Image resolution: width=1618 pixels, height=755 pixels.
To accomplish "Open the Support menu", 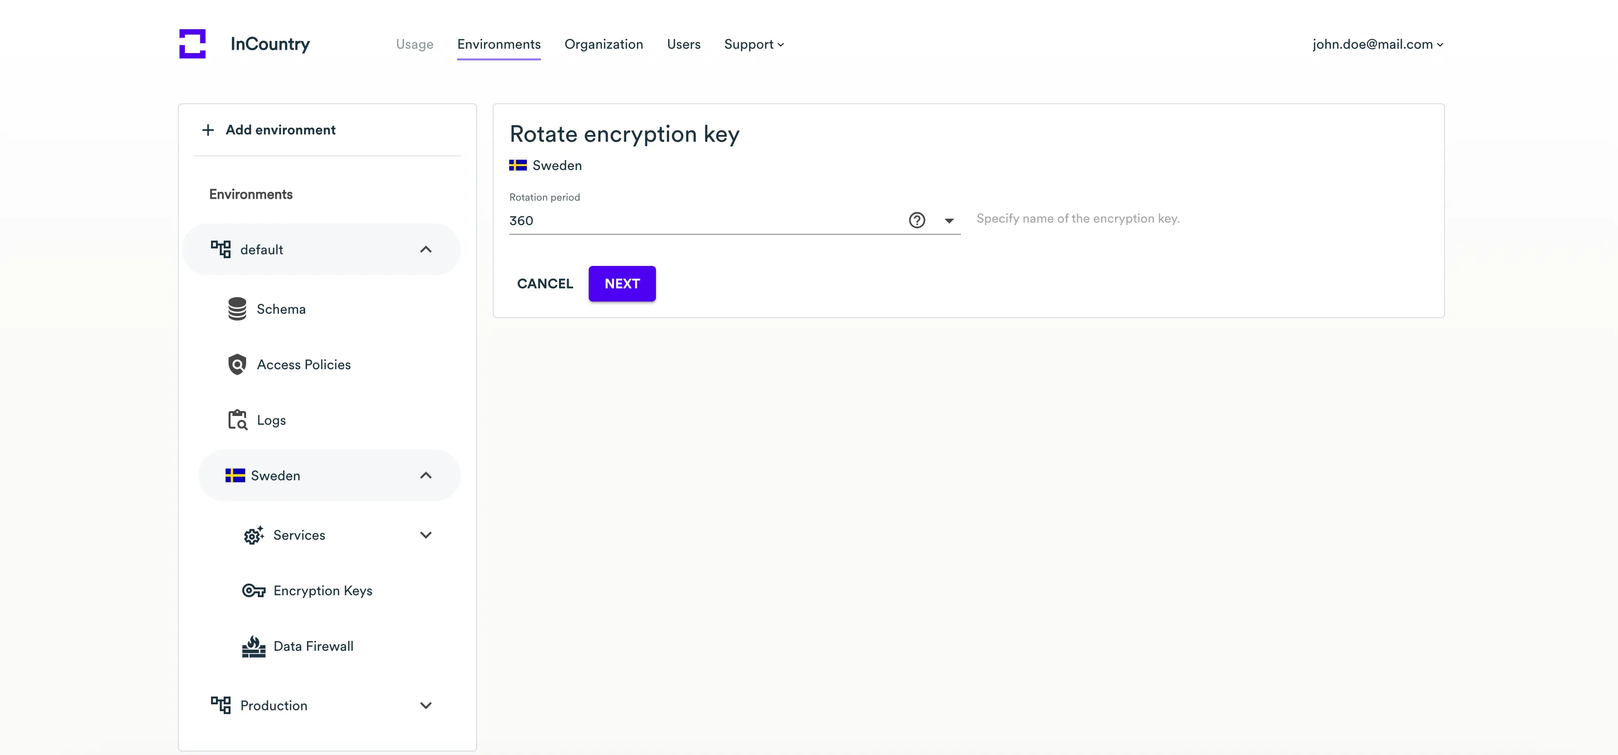I will (754, 44).
